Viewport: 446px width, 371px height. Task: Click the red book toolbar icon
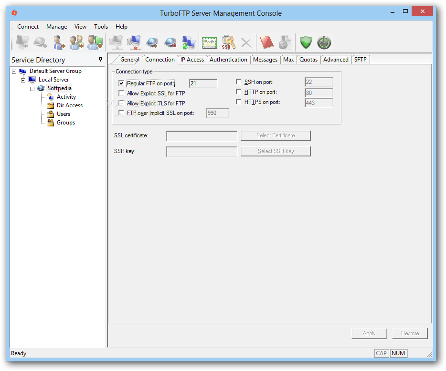click(x=267, y=42)
